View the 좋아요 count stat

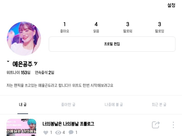point(64,27)
